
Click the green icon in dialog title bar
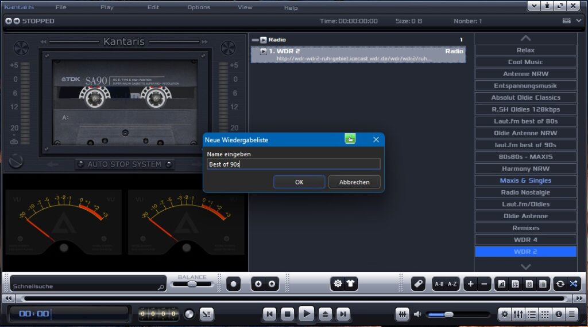click(x=350, y=139)
